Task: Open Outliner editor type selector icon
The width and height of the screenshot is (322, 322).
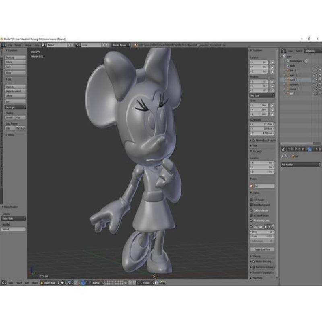Action: click(283, 51)
